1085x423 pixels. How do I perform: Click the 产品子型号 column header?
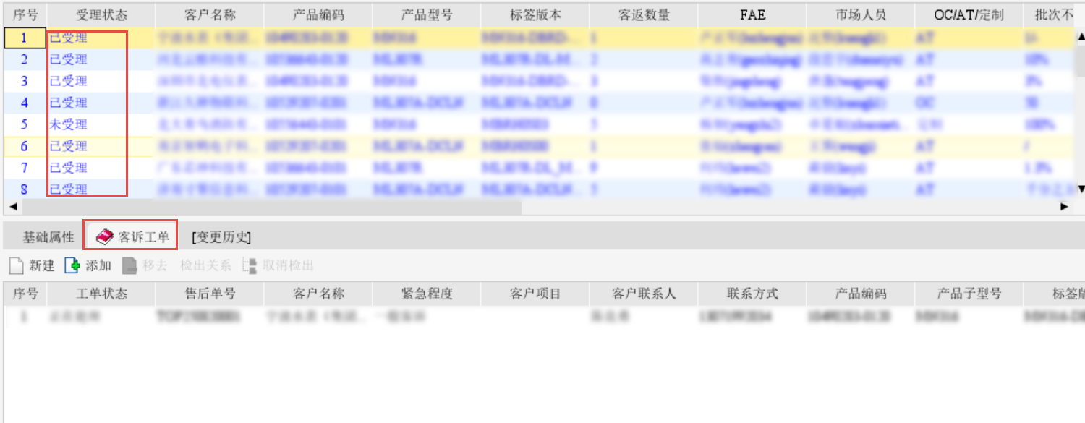pos(969,294)
